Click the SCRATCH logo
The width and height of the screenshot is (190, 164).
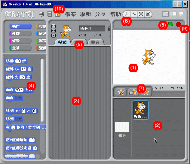pyautogui.click(x=19, y=14)
